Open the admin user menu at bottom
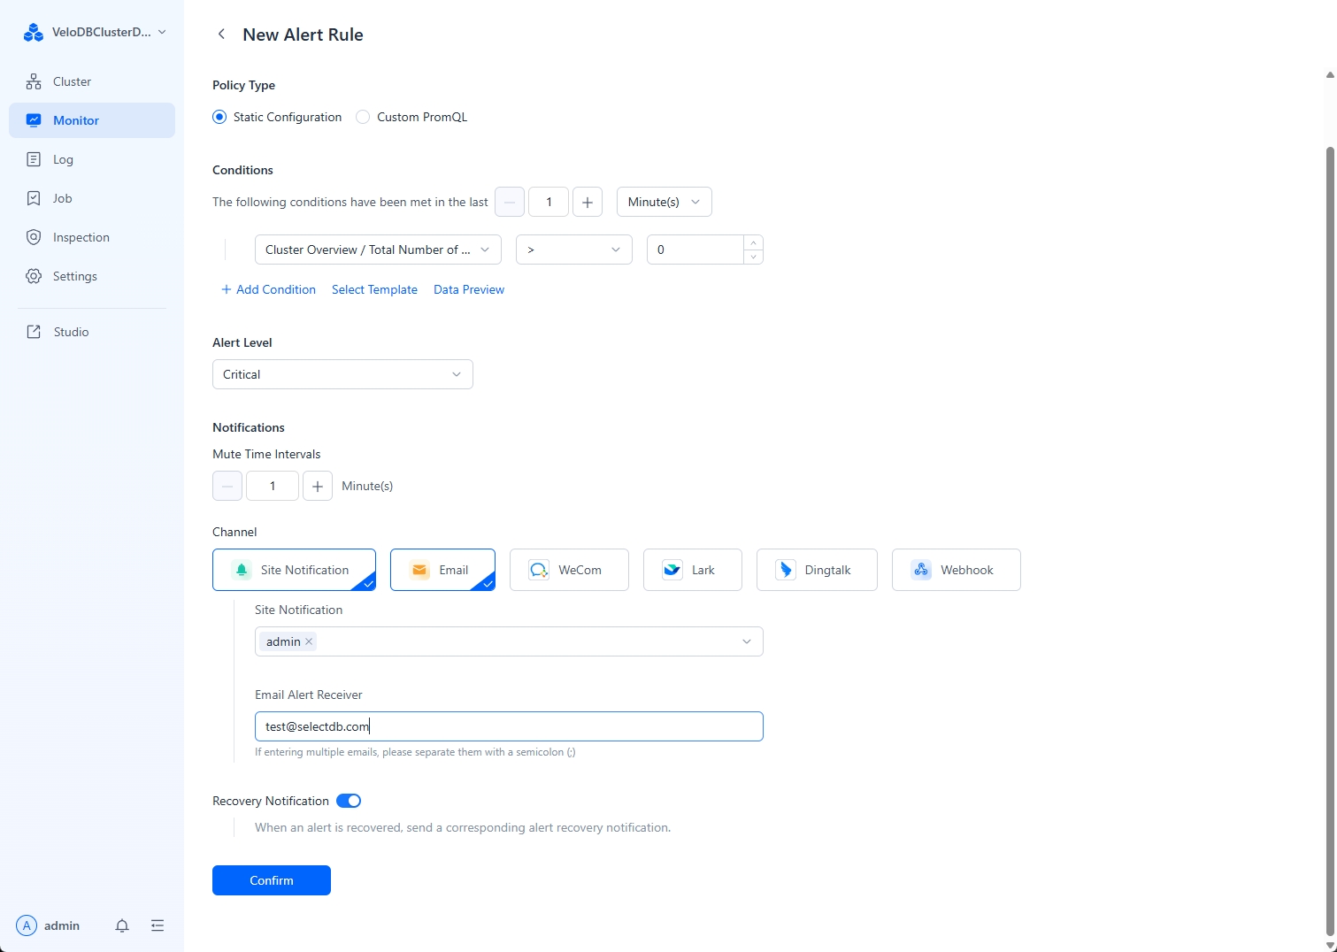The image size is (1337, 952). [49, 925]
